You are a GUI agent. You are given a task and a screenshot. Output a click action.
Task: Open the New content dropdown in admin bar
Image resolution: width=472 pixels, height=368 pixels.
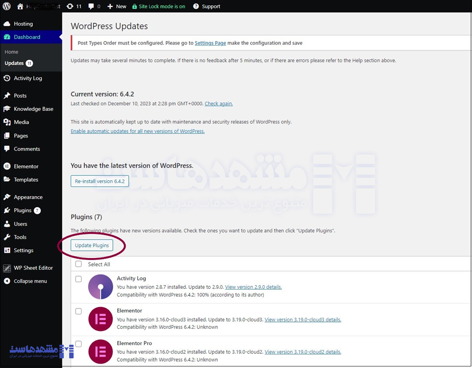pyautogui.click(x=117, y=6)
